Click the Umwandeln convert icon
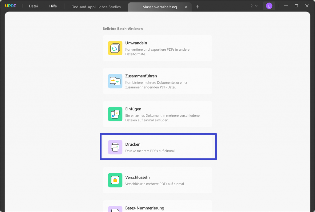Screen dimensions: 315x212 (115, 48)
